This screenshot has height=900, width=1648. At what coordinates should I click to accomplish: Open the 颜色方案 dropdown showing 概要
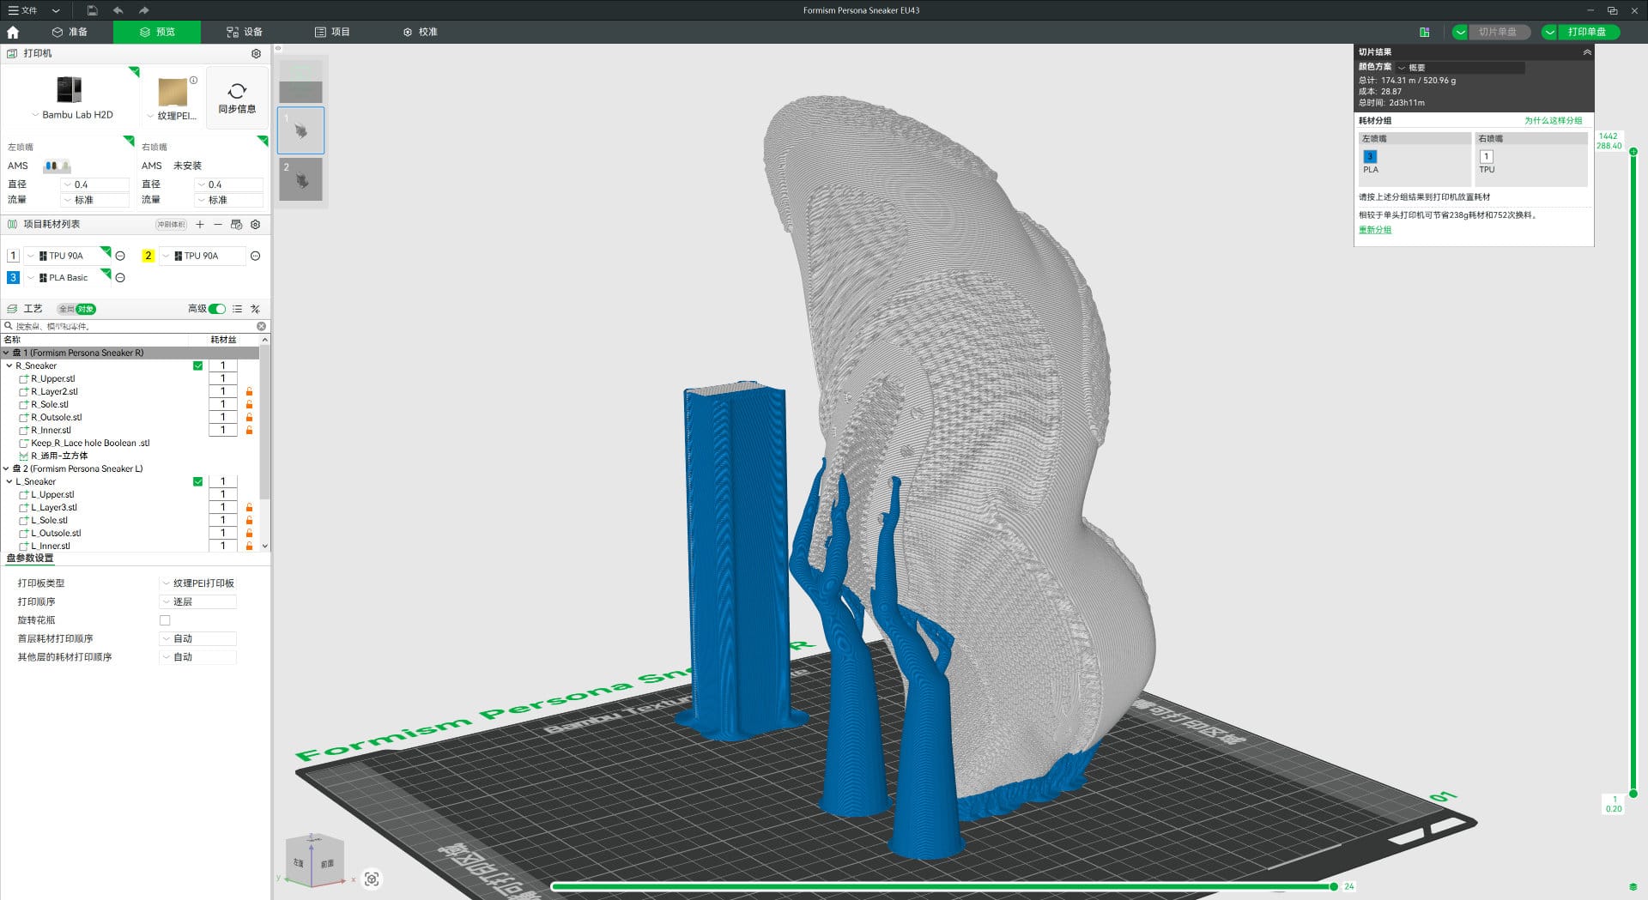[1459, 67]
